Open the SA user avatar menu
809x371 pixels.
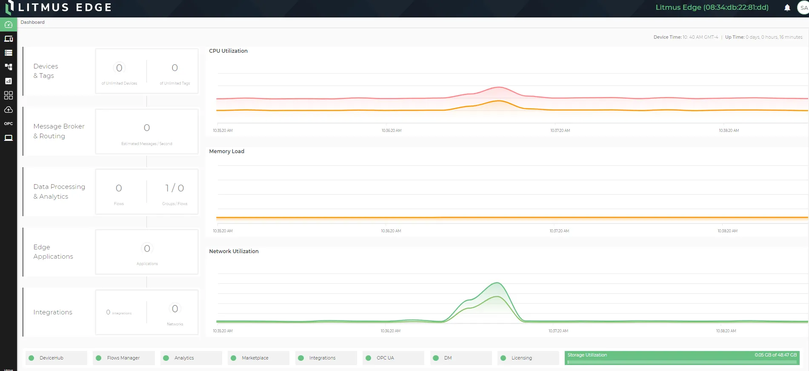[x=803, y=8]
